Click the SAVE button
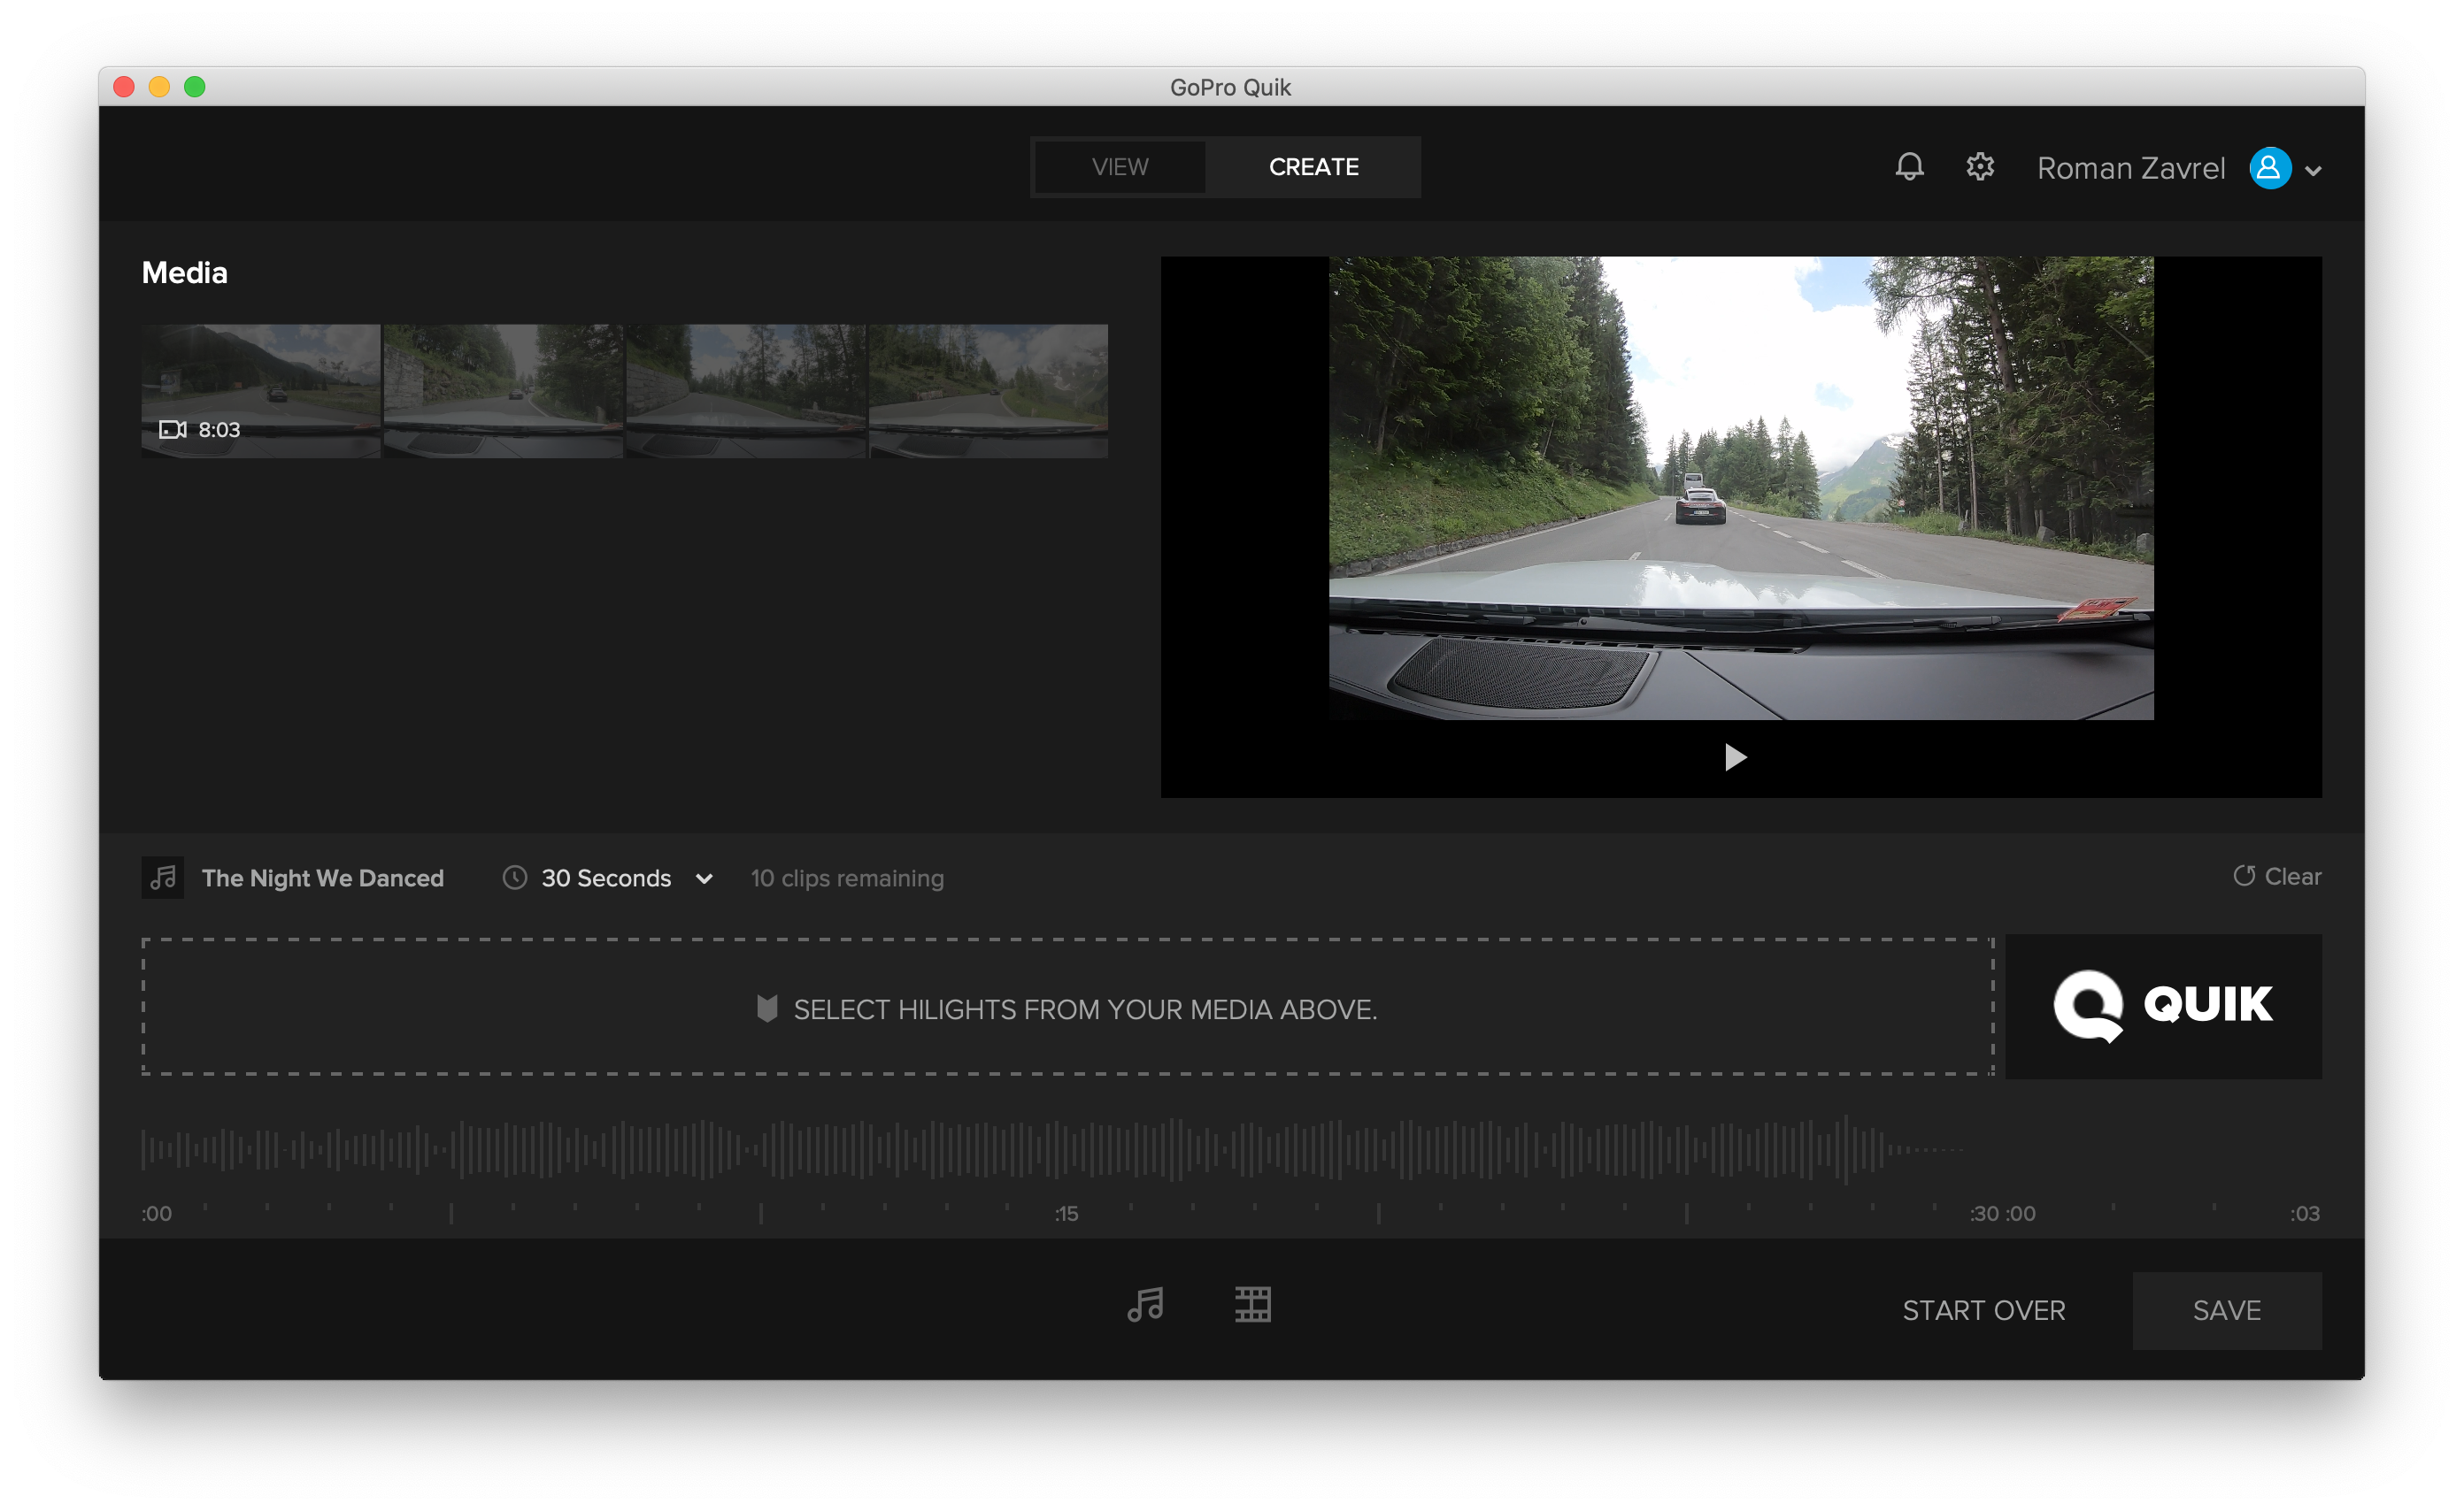 click(2226, 1310)
